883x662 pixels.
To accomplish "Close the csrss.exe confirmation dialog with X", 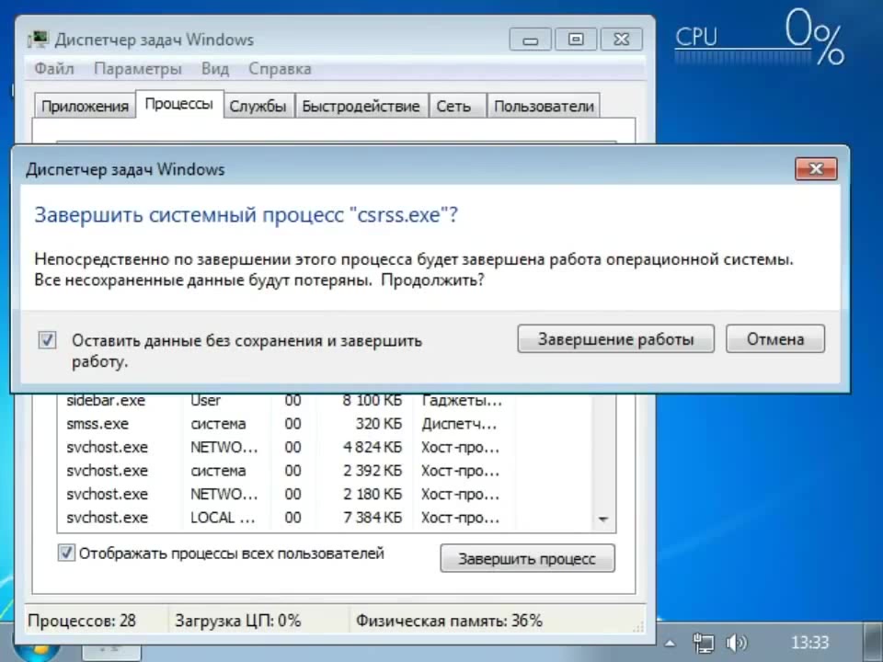I will [816, 169].
